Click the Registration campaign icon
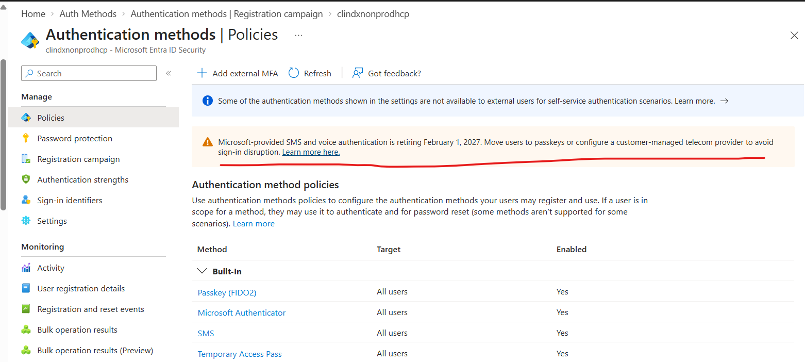Viewport: 805px width, 362px height. pyautogui.click(x=26, y=159)
